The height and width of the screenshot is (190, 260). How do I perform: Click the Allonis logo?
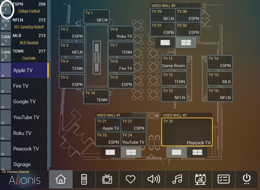[25, 180]
